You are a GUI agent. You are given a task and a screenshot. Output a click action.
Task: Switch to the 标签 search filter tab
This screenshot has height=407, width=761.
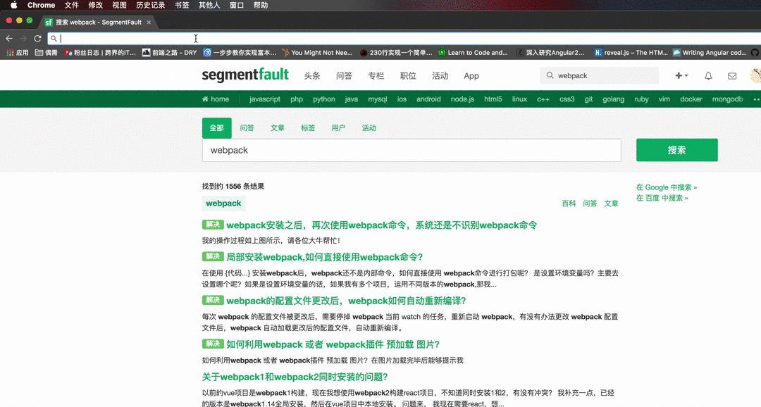(x=308, y=128)
